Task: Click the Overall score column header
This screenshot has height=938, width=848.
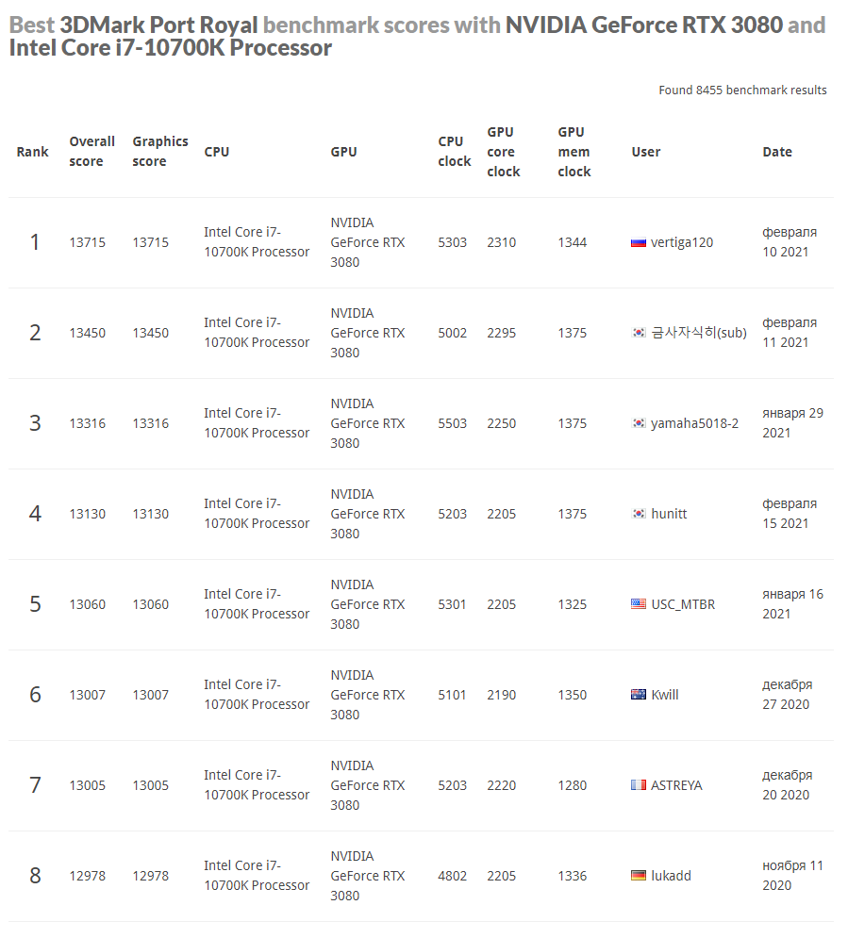Action: tap(91, 152)
